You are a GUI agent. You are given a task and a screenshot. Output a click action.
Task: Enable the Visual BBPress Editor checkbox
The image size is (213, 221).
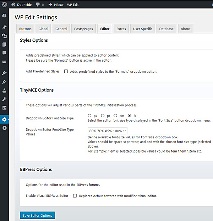75,196
